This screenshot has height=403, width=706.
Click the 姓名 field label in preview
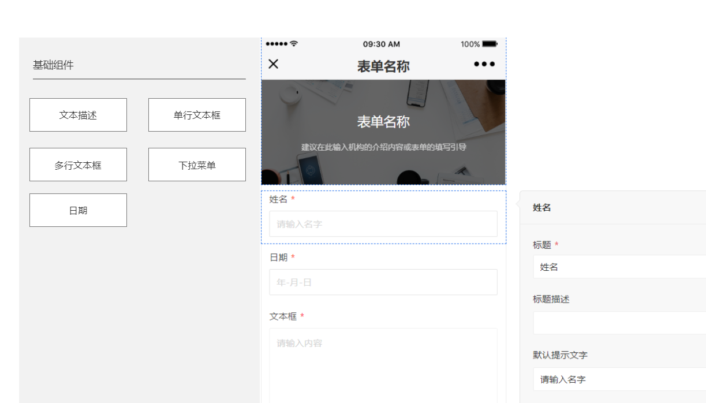click(x=278, y=199)
